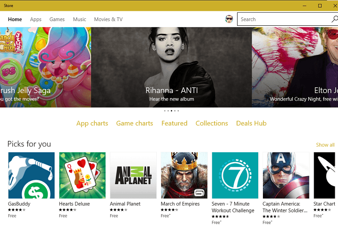The height and width of the screenshot is (240, 338).
Task: Click the GasBuddy title text
Action: coord(19,204)
